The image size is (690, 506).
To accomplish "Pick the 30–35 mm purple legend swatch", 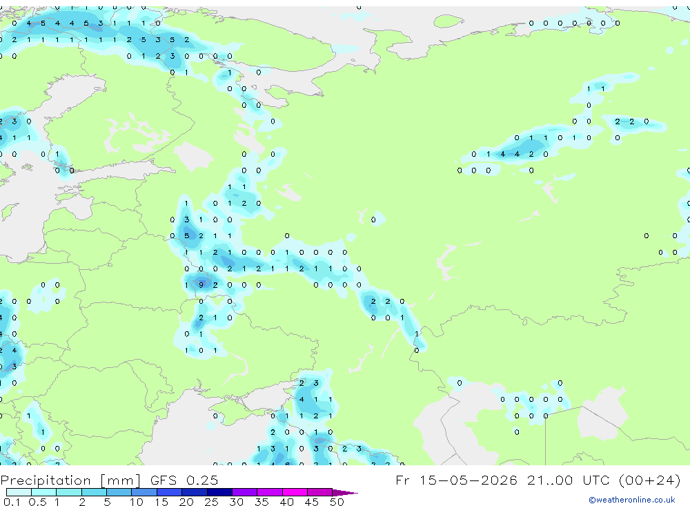I will (x=244, y=492).
